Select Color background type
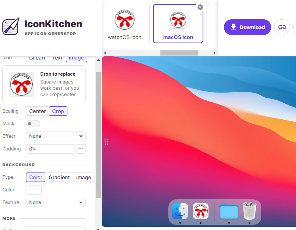Screen dimensions: 296x230 (x=36, y=177)
